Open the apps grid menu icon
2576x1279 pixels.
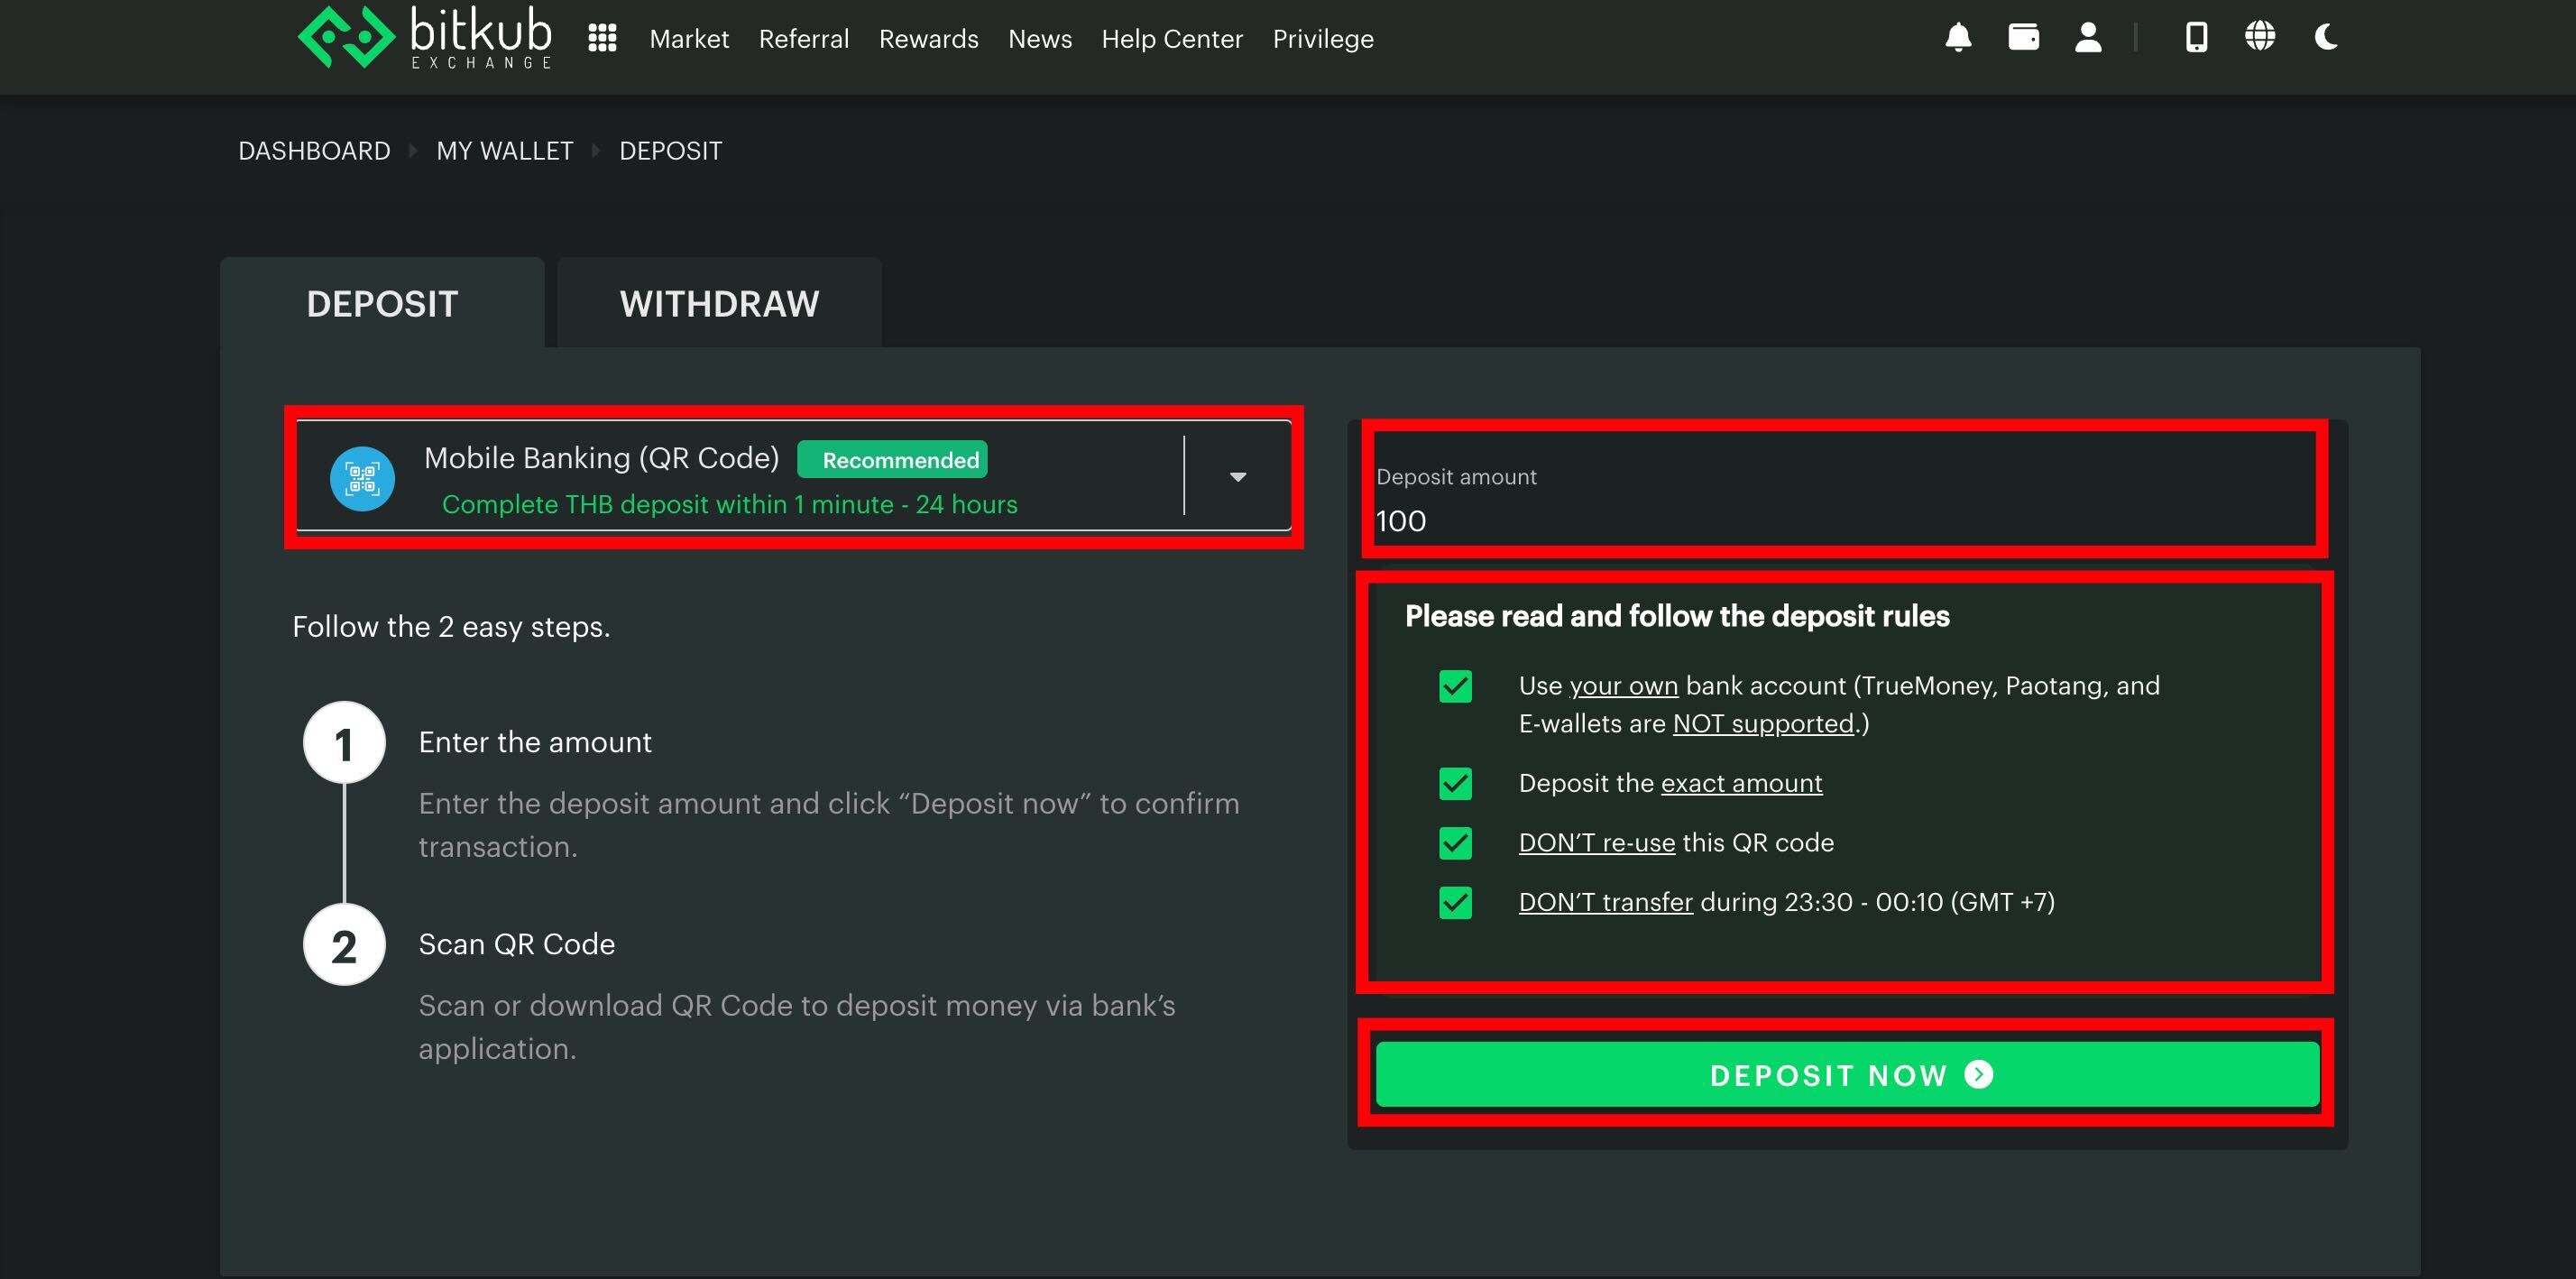[602, 38]
